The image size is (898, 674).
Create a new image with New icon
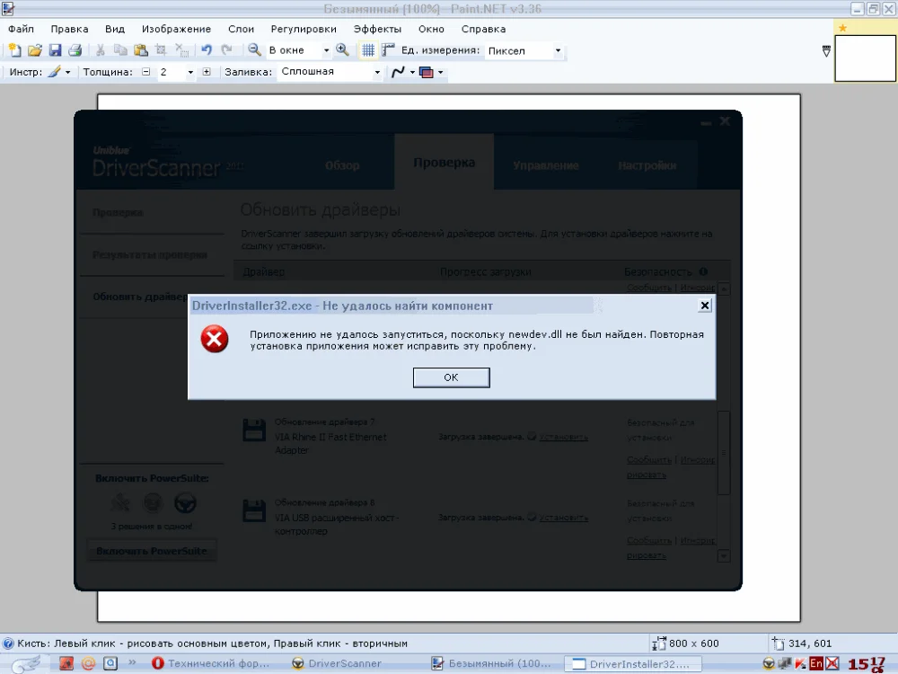coord(15,50)
